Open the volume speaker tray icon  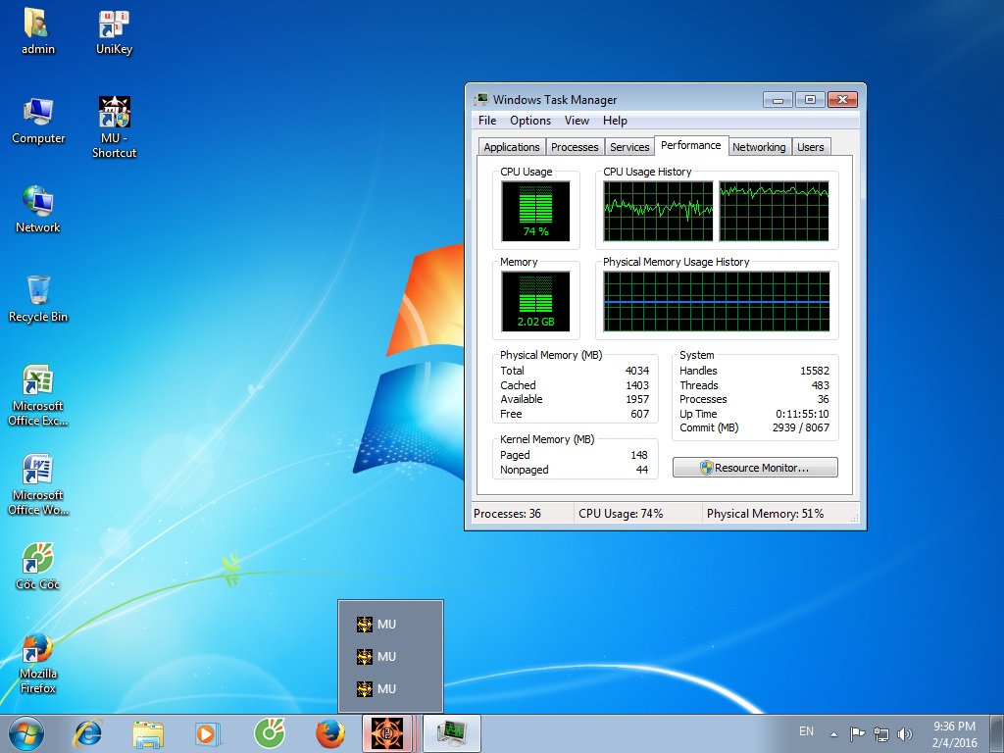click(905, 733)
